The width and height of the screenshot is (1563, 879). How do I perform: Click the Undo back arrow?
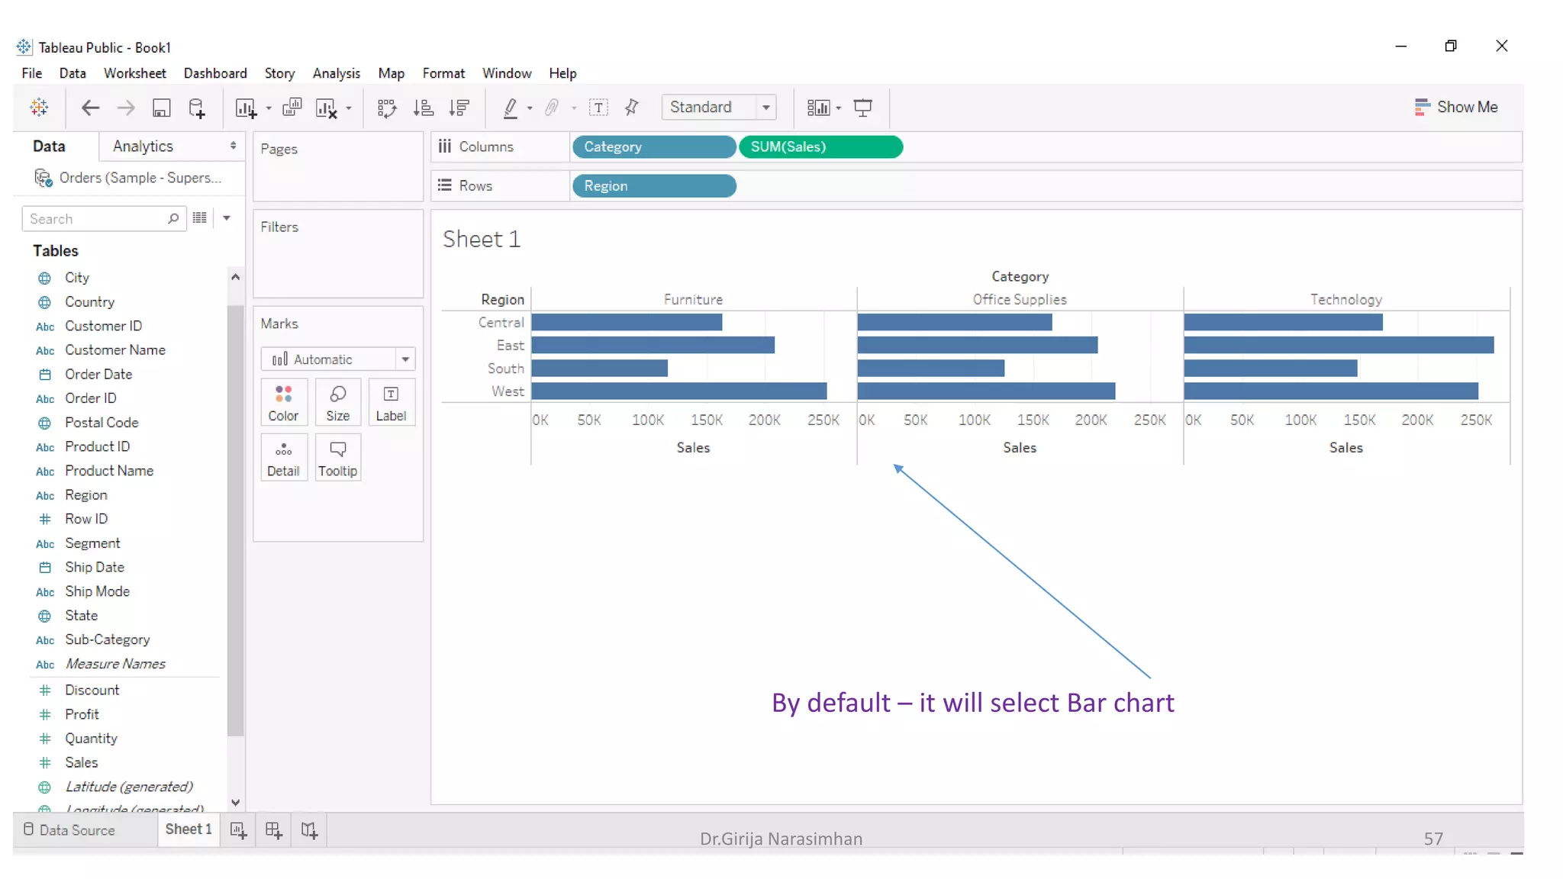point(90,108)
